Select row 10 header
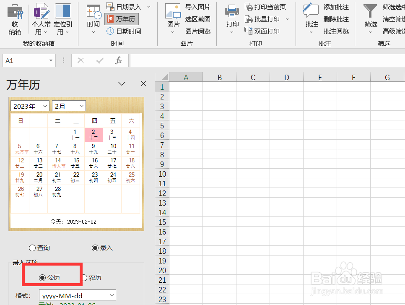 coord(162,174)
